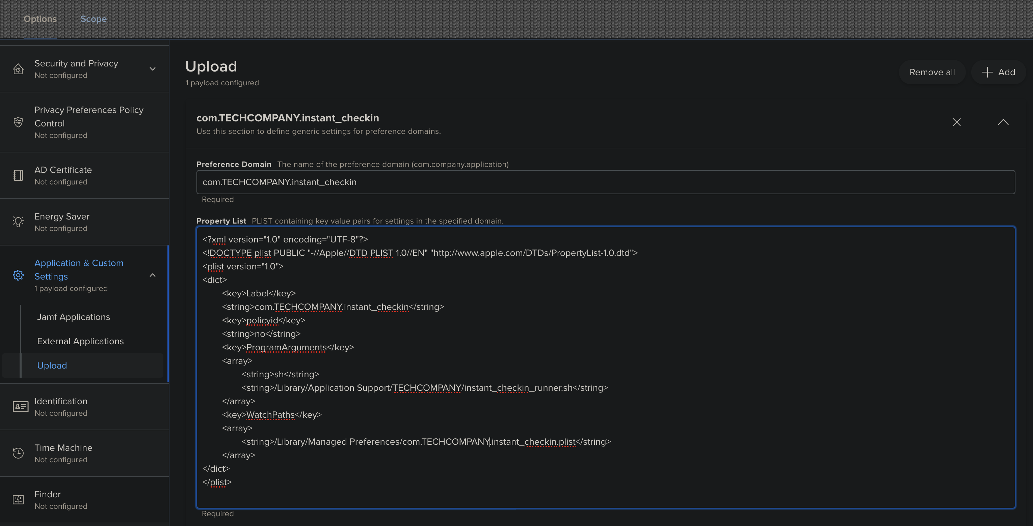
Task: Click the Identification card icon
Action: coord(20,407)
